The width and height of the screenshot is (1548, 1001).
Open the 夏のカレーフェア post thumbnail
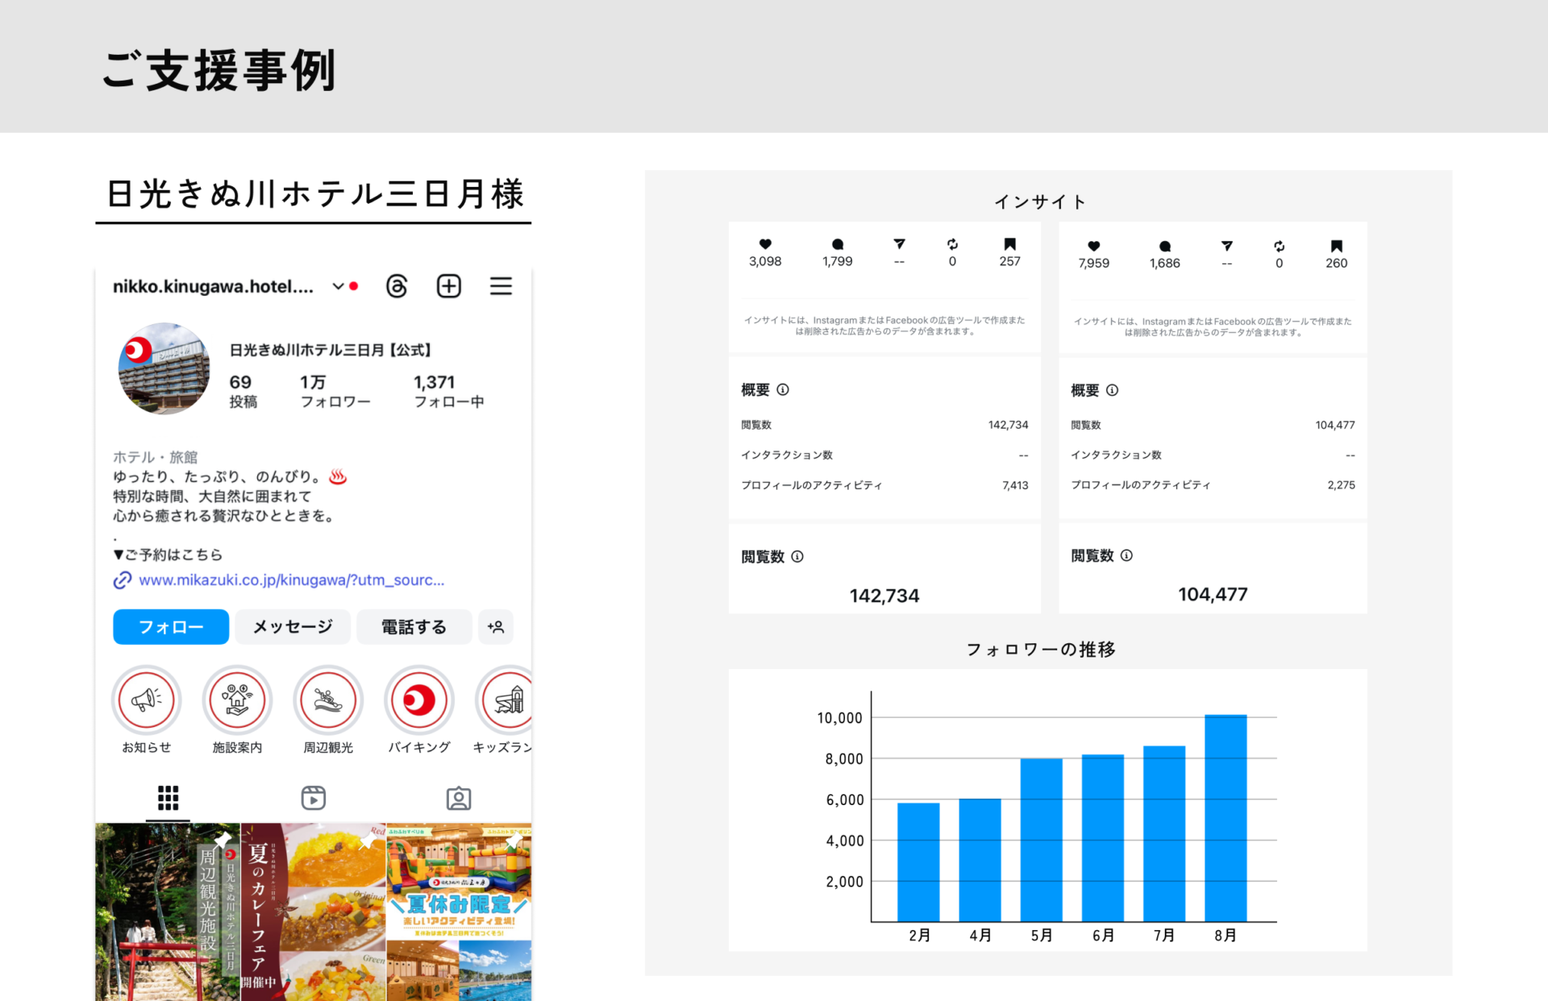tap(313, 911)
